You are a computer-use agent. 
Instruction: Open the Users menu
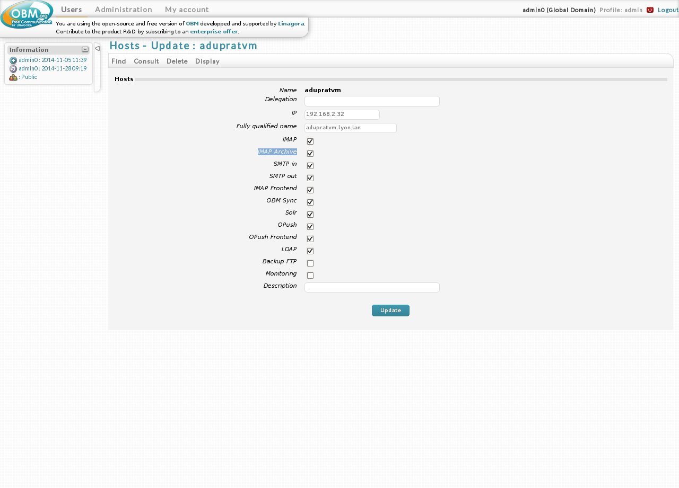72,10
